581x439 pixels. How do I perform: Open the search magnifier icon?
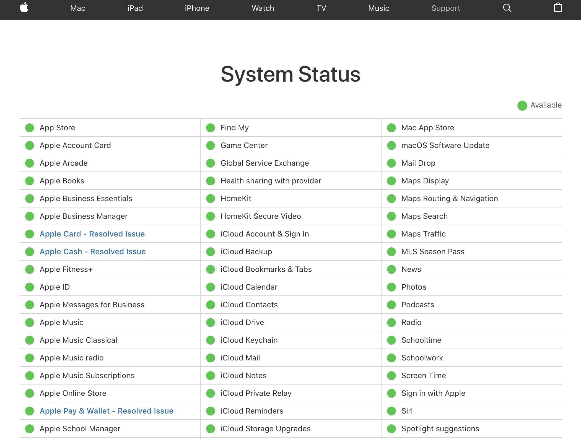[507, 8]
